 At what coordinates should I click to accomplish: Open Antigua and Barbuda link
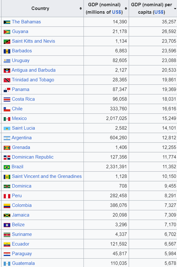(33, 70)
